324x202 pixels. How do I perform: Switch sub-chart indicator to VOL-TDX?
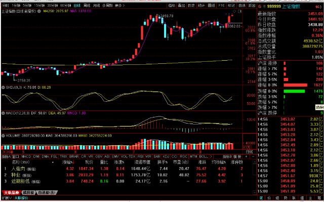pos(128,157)
